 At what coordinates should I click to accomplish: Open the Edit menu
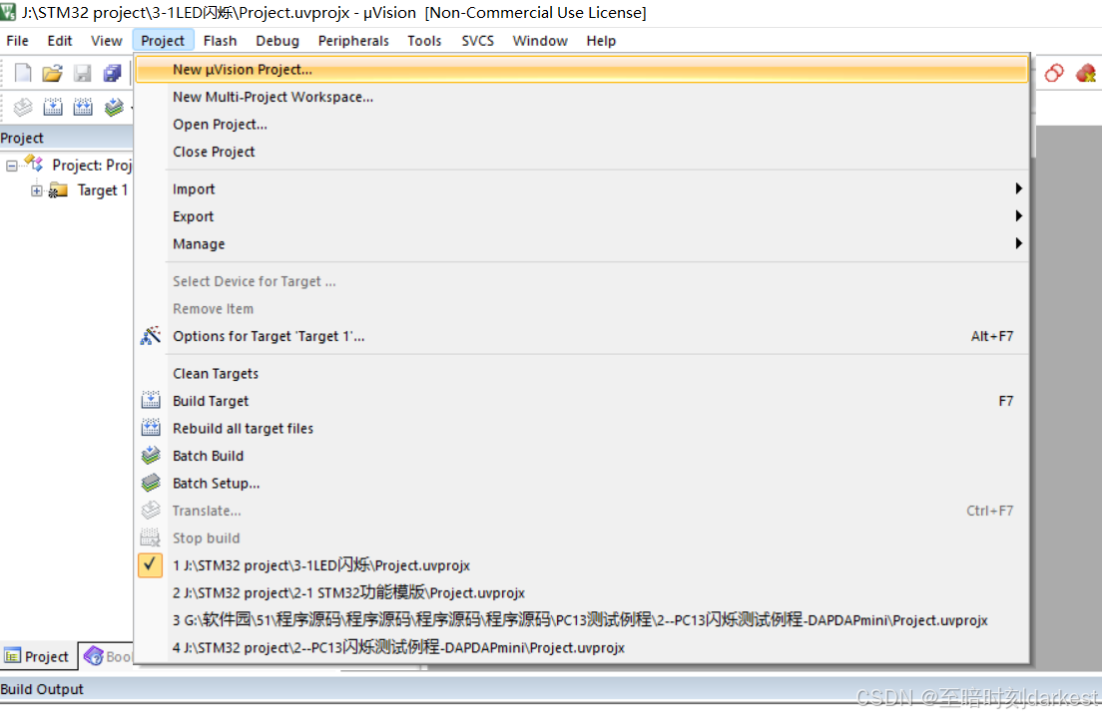tap(60, 41)
